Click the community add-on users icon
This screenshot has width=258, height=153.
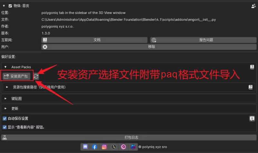253,6
